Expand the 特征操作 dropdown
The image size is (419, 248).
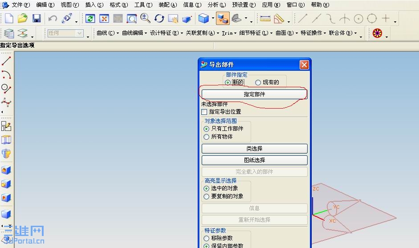[x=313, y=33]
